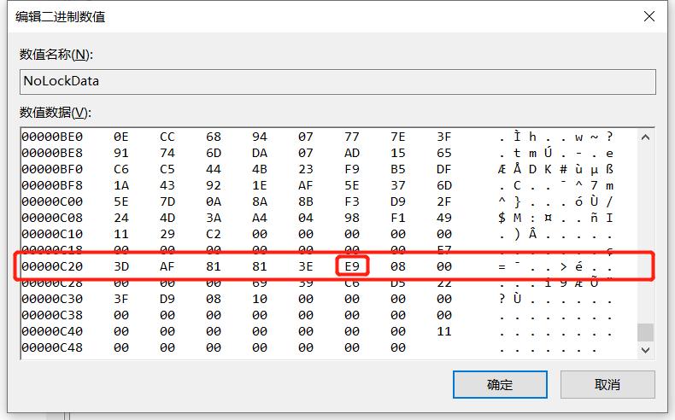Select byte 49 in row 00000C08
Viewport: 675px width, 420px height.
(444, 218)
